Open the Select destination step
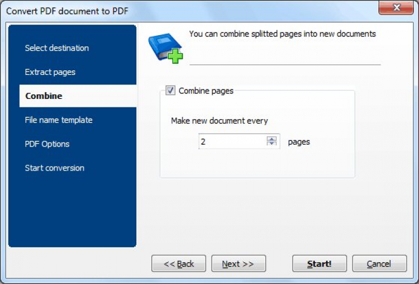The width and height of the screenshot is (419, 284). click(56, 48)
